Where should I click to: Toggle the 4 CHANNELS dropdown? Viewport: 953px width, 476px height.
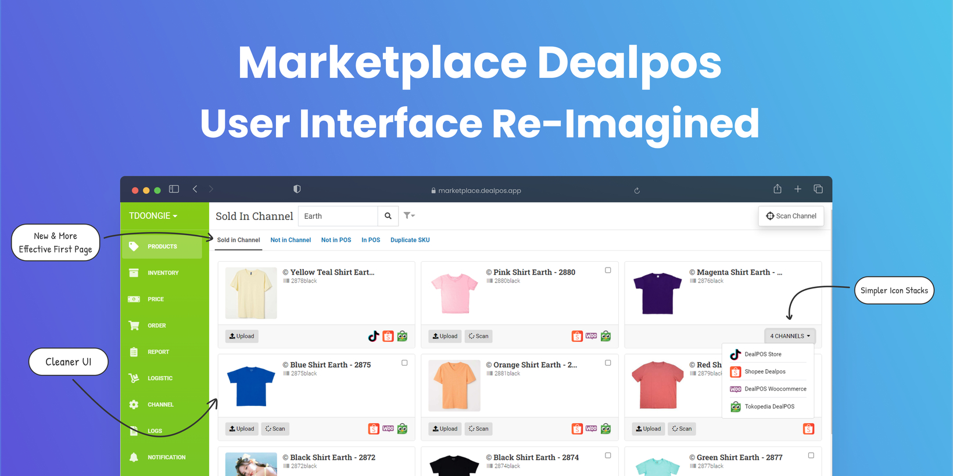[790, 336]
